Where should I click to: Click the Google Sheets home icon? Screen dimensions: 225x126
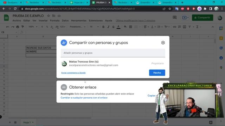[6, 18]
